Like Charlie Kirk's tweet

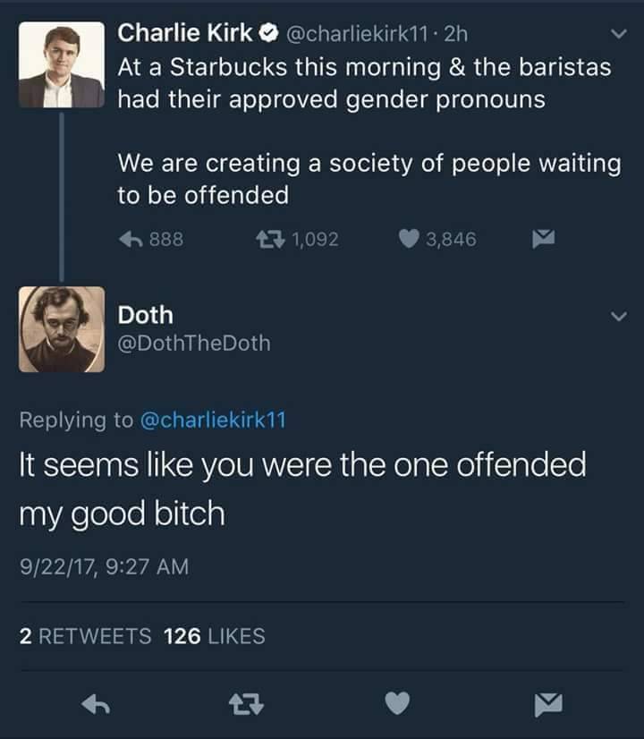pyautogui.click(x=409, y=239)
